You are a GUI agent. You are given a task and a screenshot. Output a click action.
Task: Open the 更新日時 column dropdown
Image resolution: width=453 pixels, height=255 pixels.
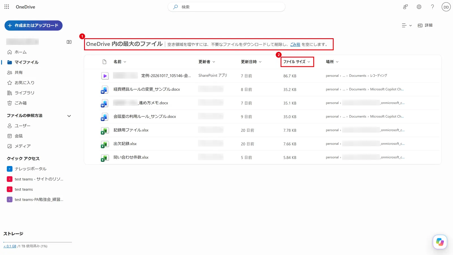click(251, 62)
